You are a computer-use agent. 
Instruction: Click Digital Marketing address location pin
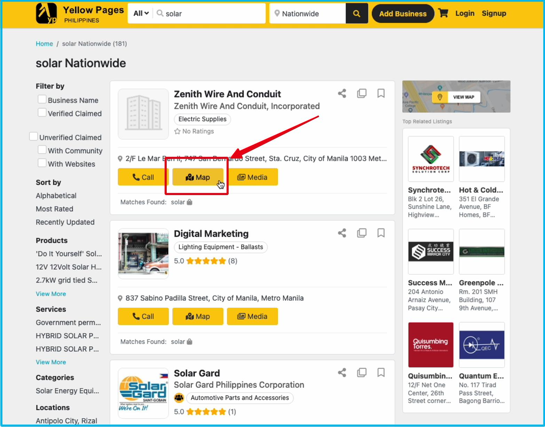[x=120, y=298]
